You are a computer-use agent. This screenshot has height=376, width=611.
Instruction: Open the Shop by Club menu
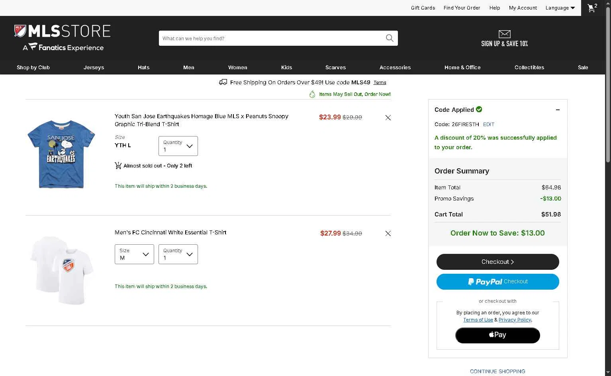pyautogui.click(x=33, y=68)
